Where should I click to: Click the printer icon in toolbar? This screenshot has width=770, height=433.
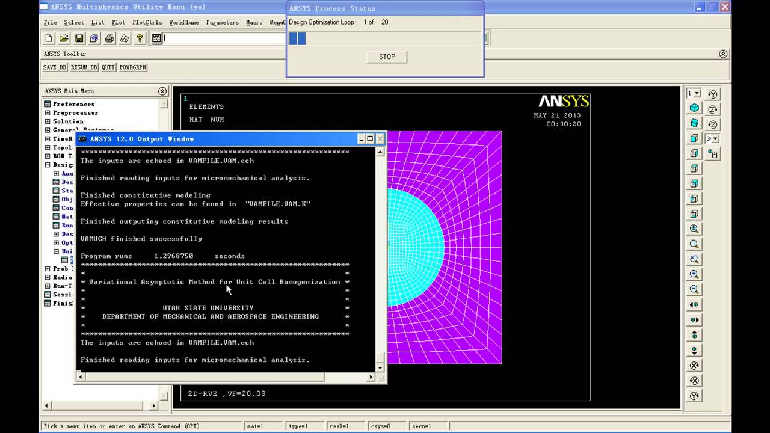click(109, 38)
